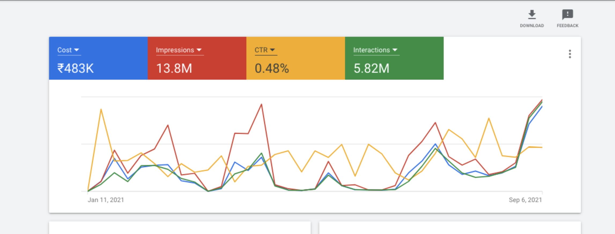Toggle the blue tile via ₹483K value
This screenshot has height=234, width=615.
point(75,68)
